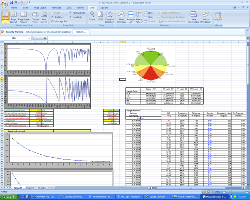Open FileMaker Pro from the taskbar
The height and width of the screenshot is (200, 250).
point(45,197)
